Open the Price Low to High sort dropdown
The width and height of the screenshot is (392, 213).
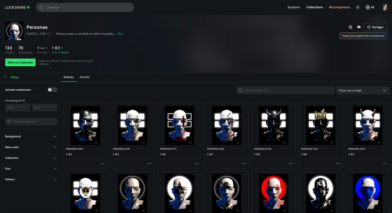coord(363,90)
